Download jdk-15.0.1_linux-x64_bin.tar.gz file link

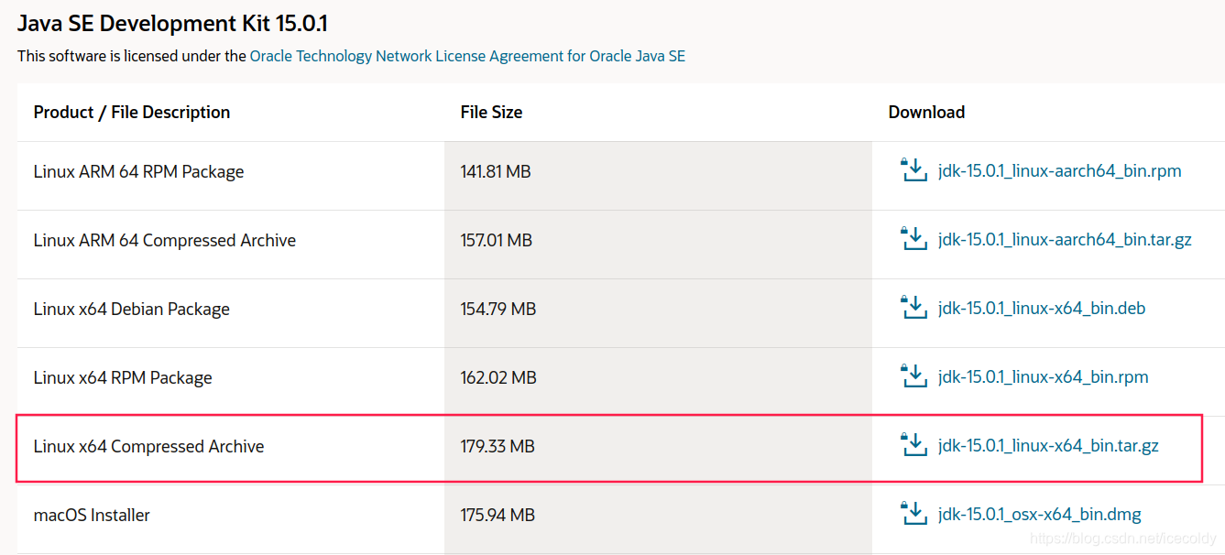point(1048,446)
